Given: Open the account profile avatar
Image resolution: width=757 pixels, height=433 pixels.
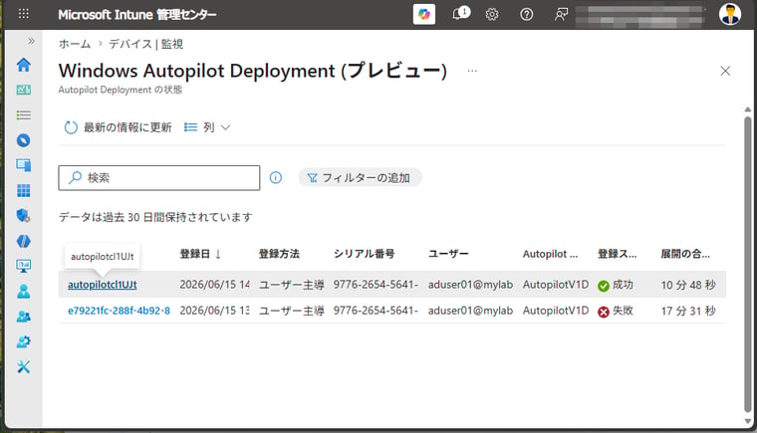Looking at the screenshot, I should [x=729, y=14].
